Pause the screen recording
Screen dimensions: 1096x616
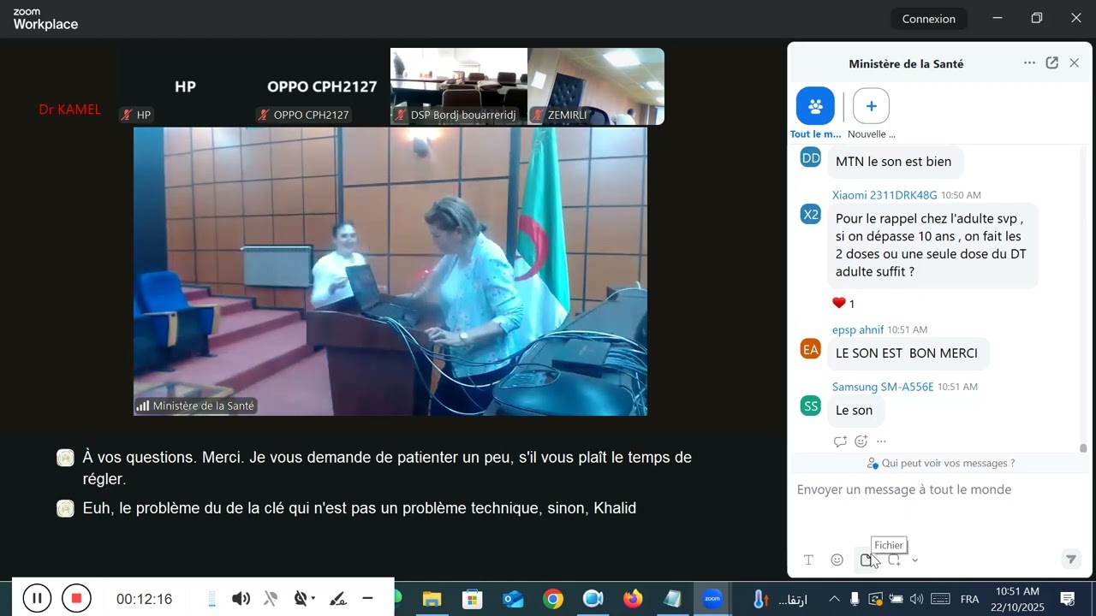37,598
